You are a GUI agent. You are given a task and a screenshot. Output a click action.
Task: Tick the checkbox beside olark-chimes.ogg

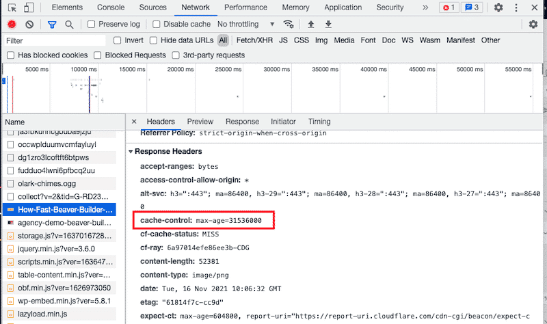pos(10,183)
